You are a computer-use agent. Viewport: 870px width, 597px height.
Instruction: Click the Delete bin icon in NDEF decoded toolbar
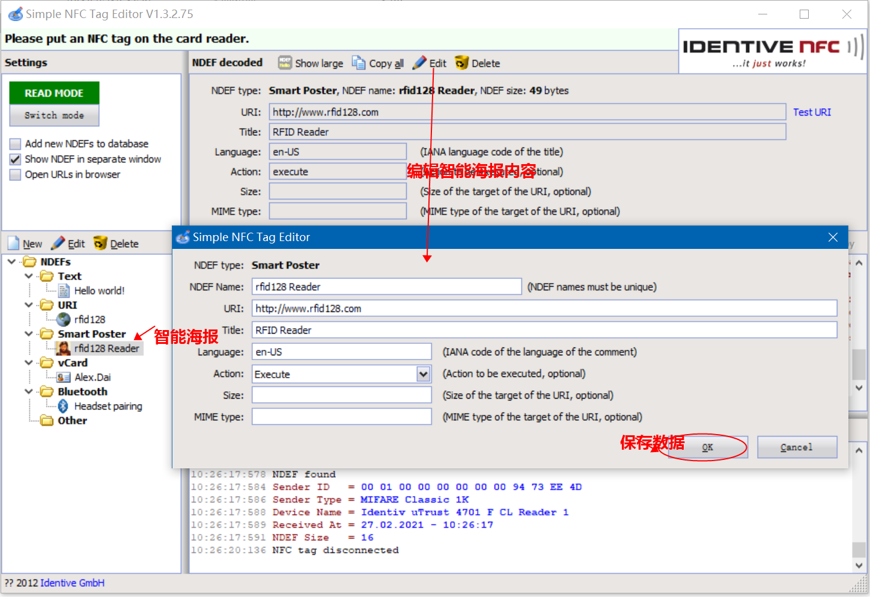461,63
